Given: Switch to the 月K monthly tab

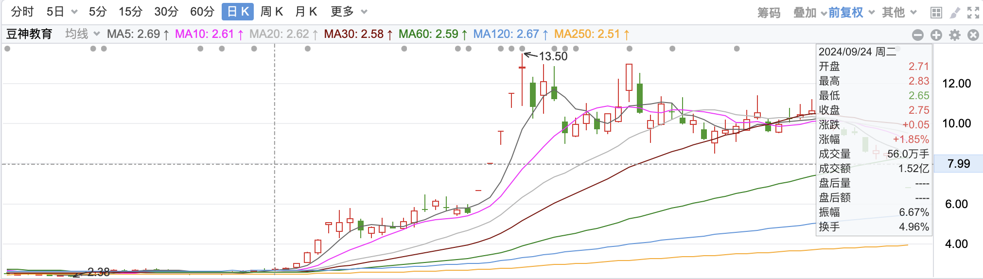Looking at the screenshot, I should point(306,12).
